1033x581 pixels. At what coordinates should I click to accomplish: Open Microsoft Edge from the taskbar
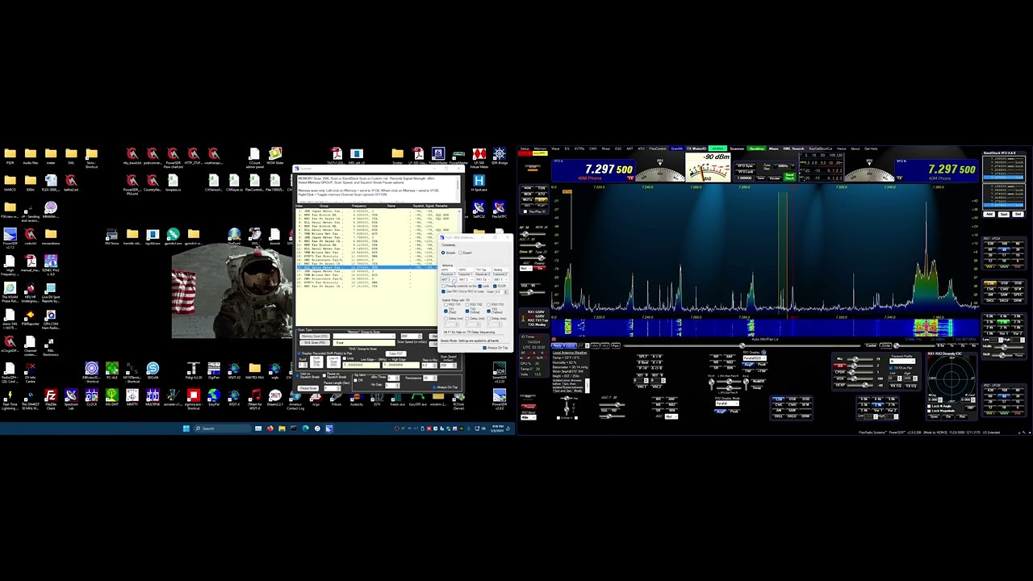tap(306, 428)
